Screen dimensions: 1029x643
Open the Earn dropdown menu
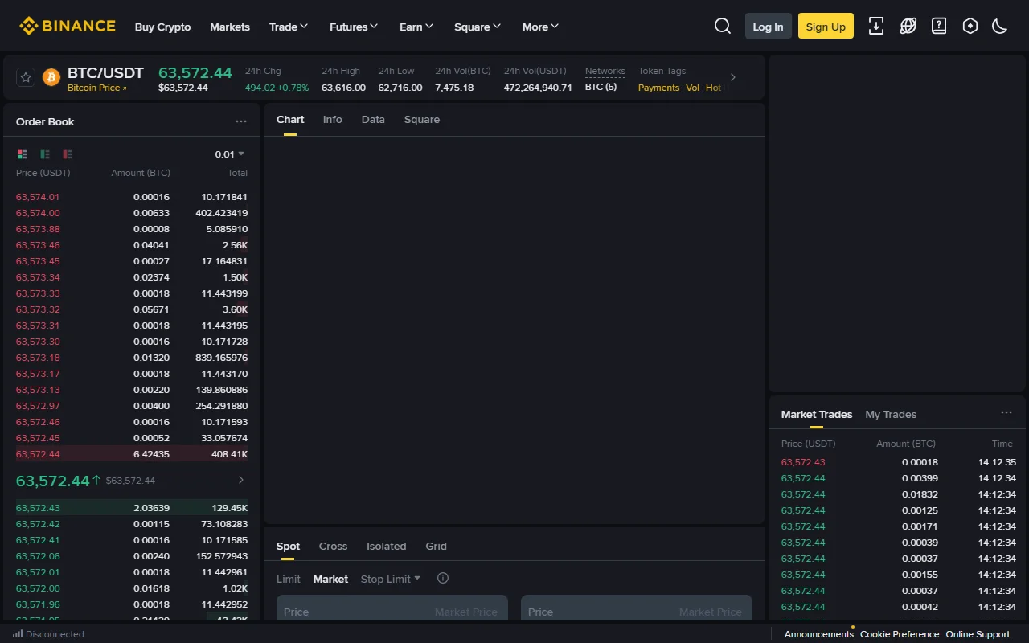coord(416,27)
